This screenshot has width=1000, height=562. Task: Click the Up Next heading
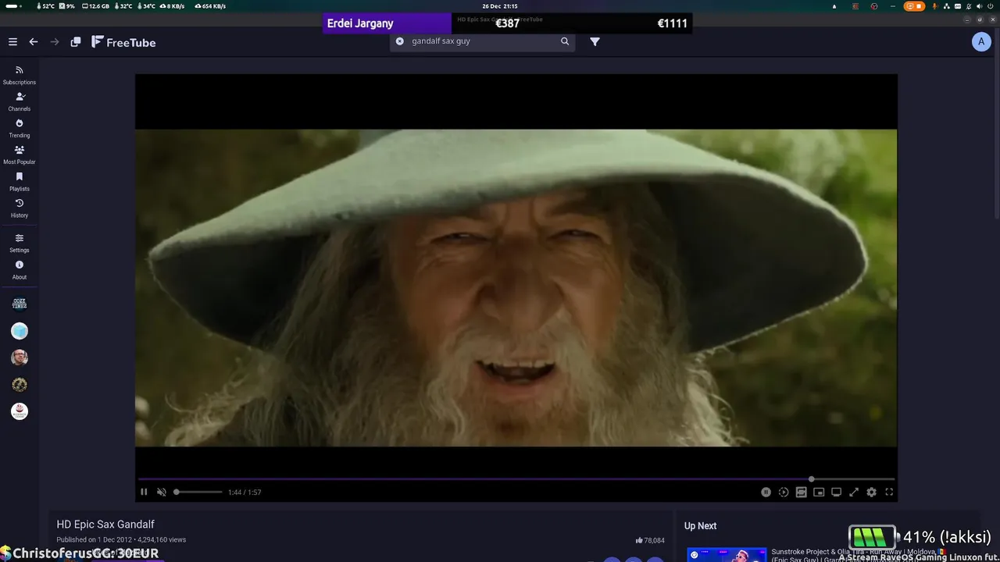pyautogui.click(x=700, y=526)
